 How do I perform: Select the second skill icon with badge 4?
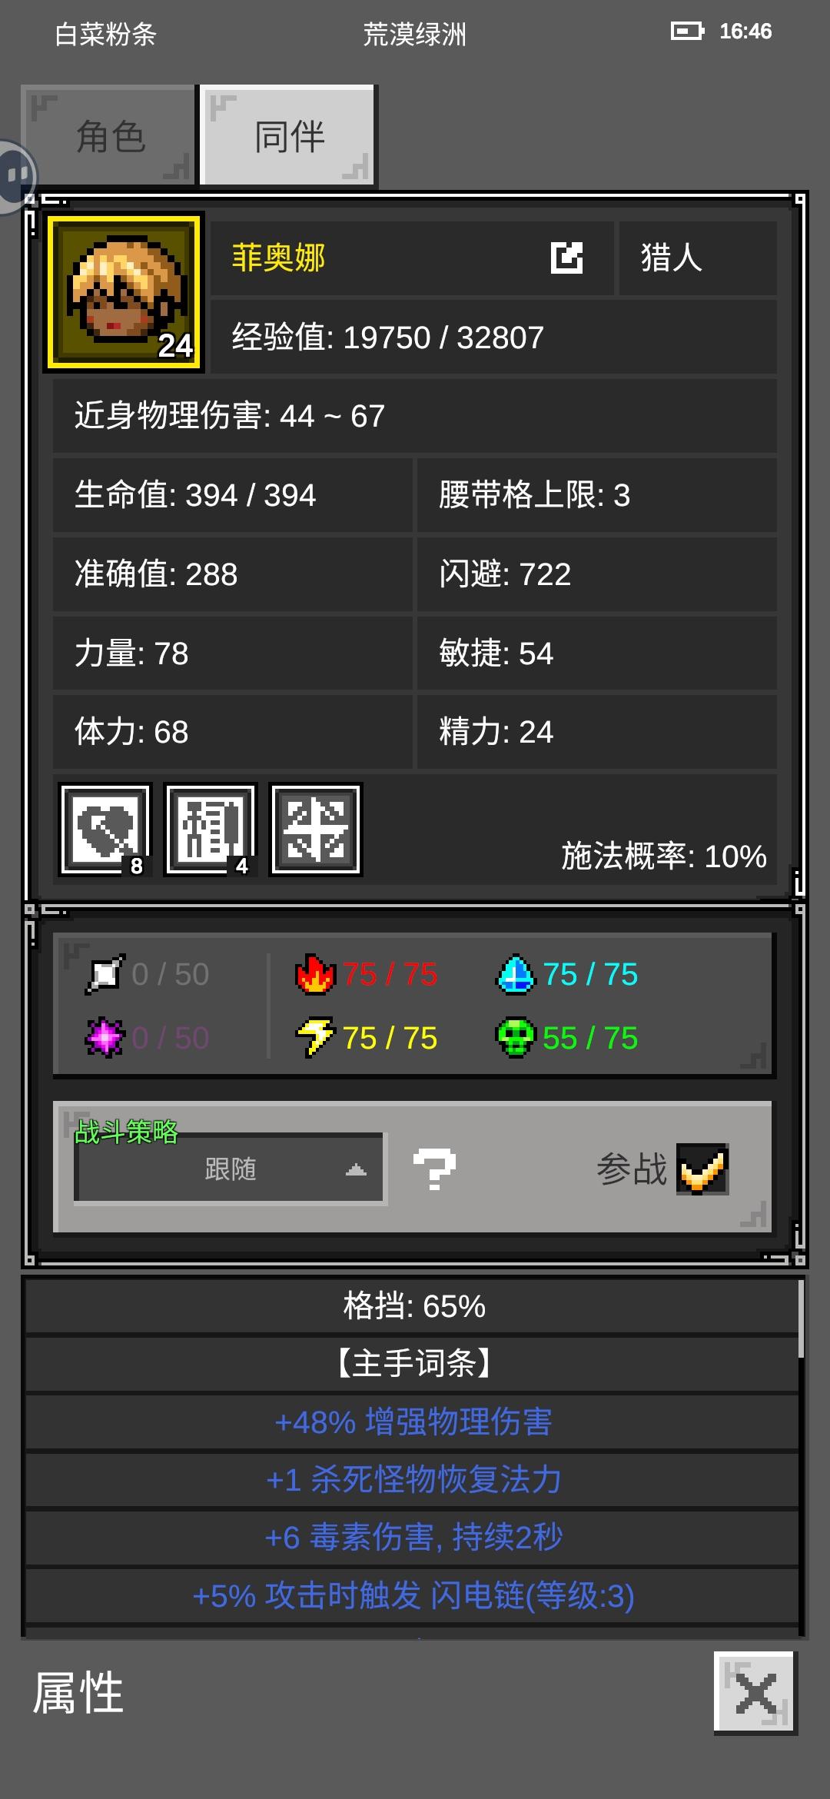(211, 830)
